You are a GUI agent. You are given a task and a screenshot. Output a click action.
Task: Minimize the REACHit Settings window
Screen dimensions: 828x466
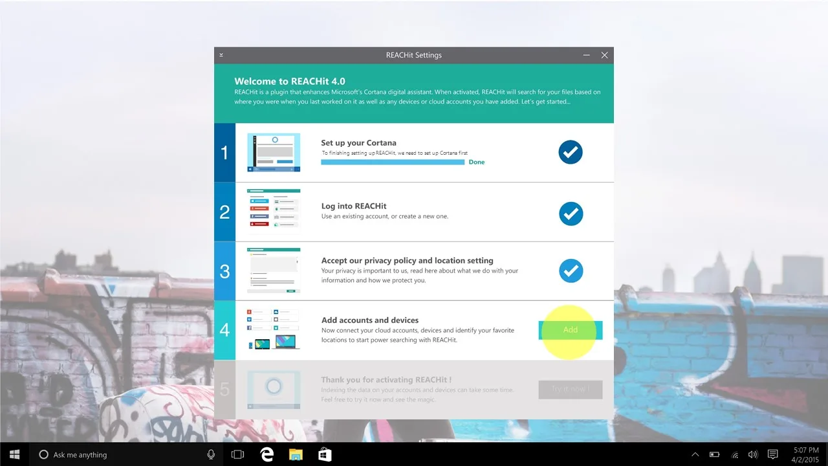click(x=586, y=56)
